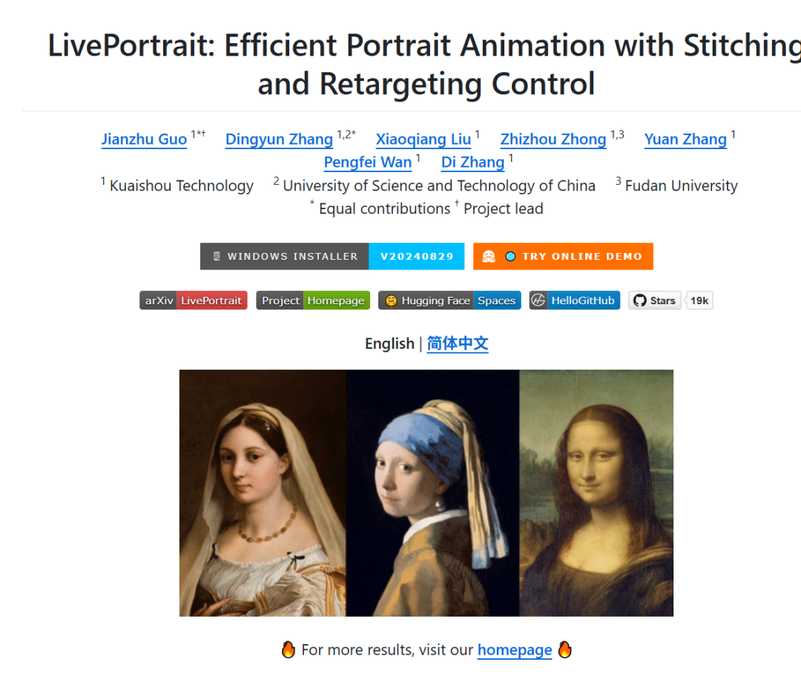Screen dimensions: 801x682
Task: Open the 19k star count
Action: click(x=699, y=300)
